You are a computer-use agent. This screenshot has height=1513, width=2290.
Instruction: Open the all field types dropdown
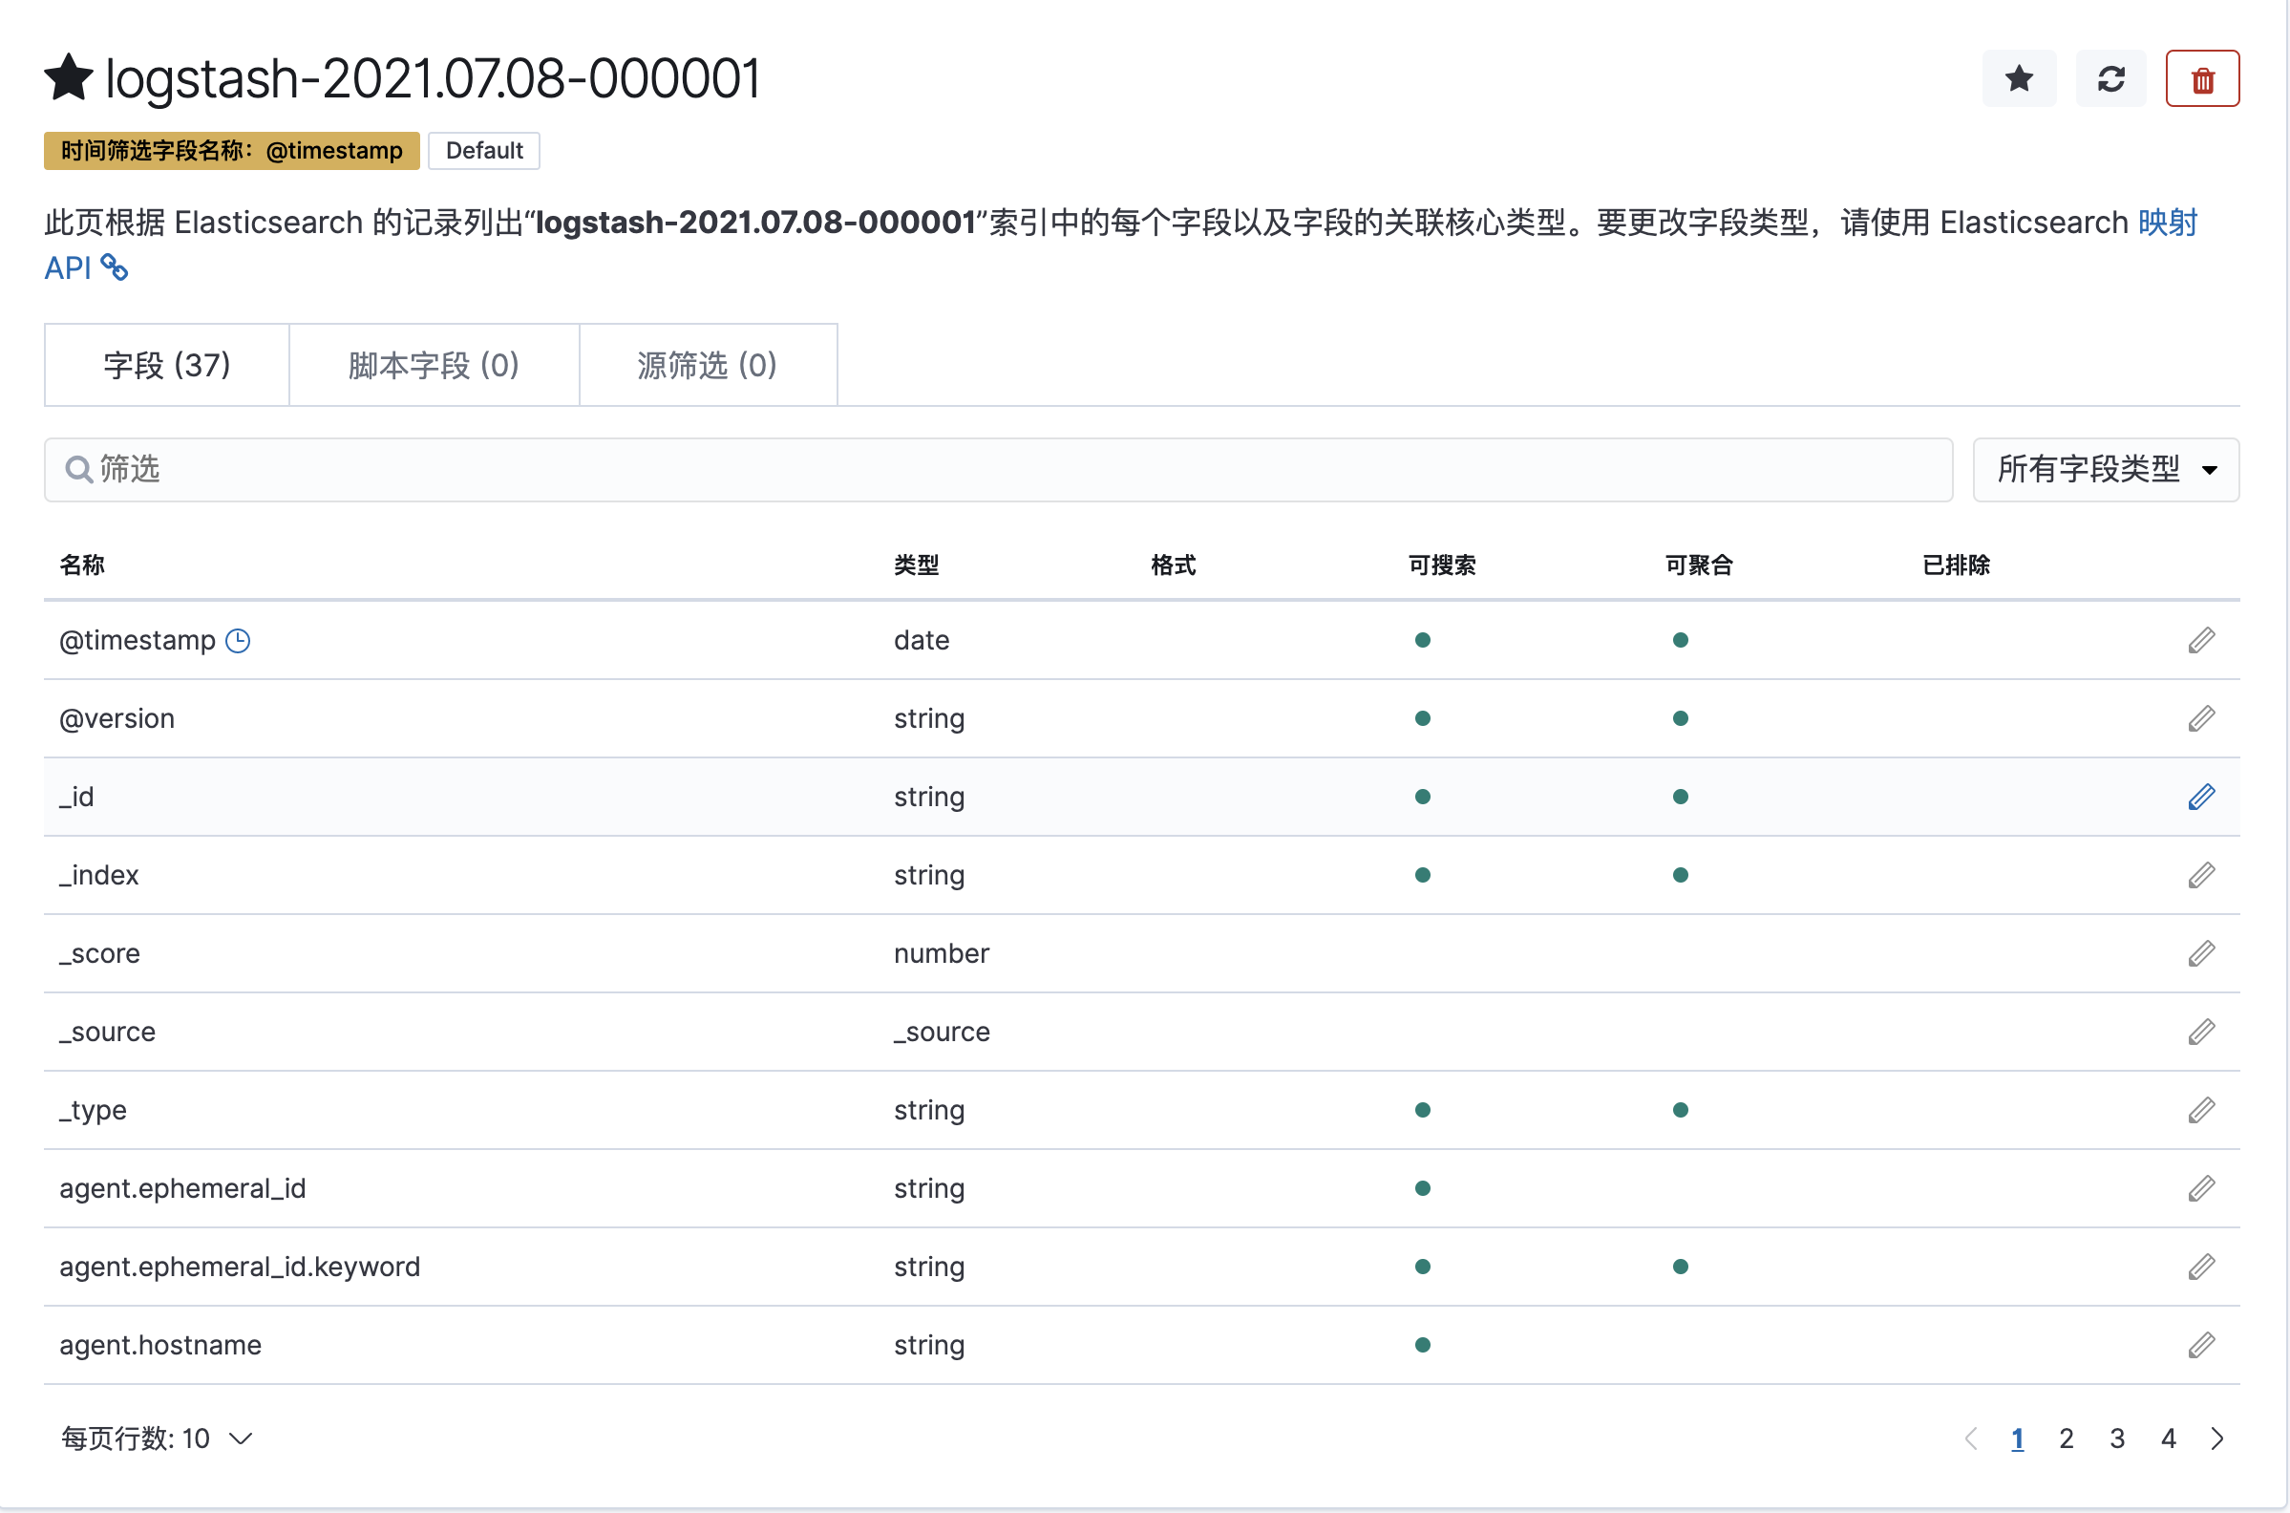pyautogui.click(x=2106, y=470)
